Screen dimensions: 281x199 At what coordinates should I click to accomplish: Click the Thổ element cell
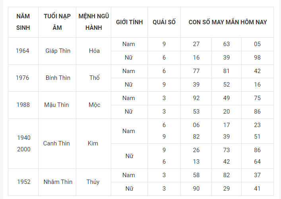[x=94, y=78]
